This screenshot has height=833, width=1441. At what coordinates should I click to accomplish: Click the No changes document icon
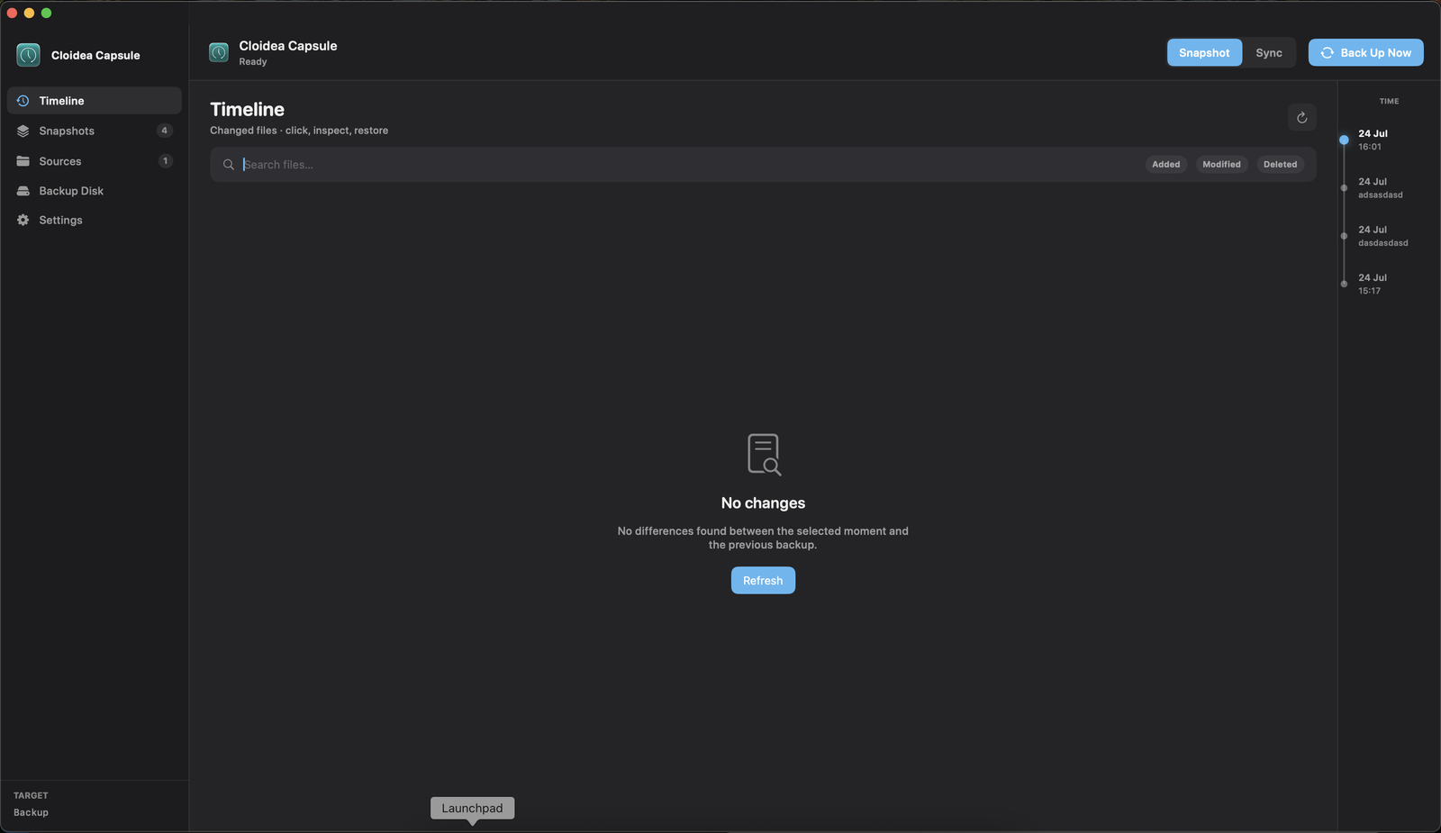tap(764, 455)
